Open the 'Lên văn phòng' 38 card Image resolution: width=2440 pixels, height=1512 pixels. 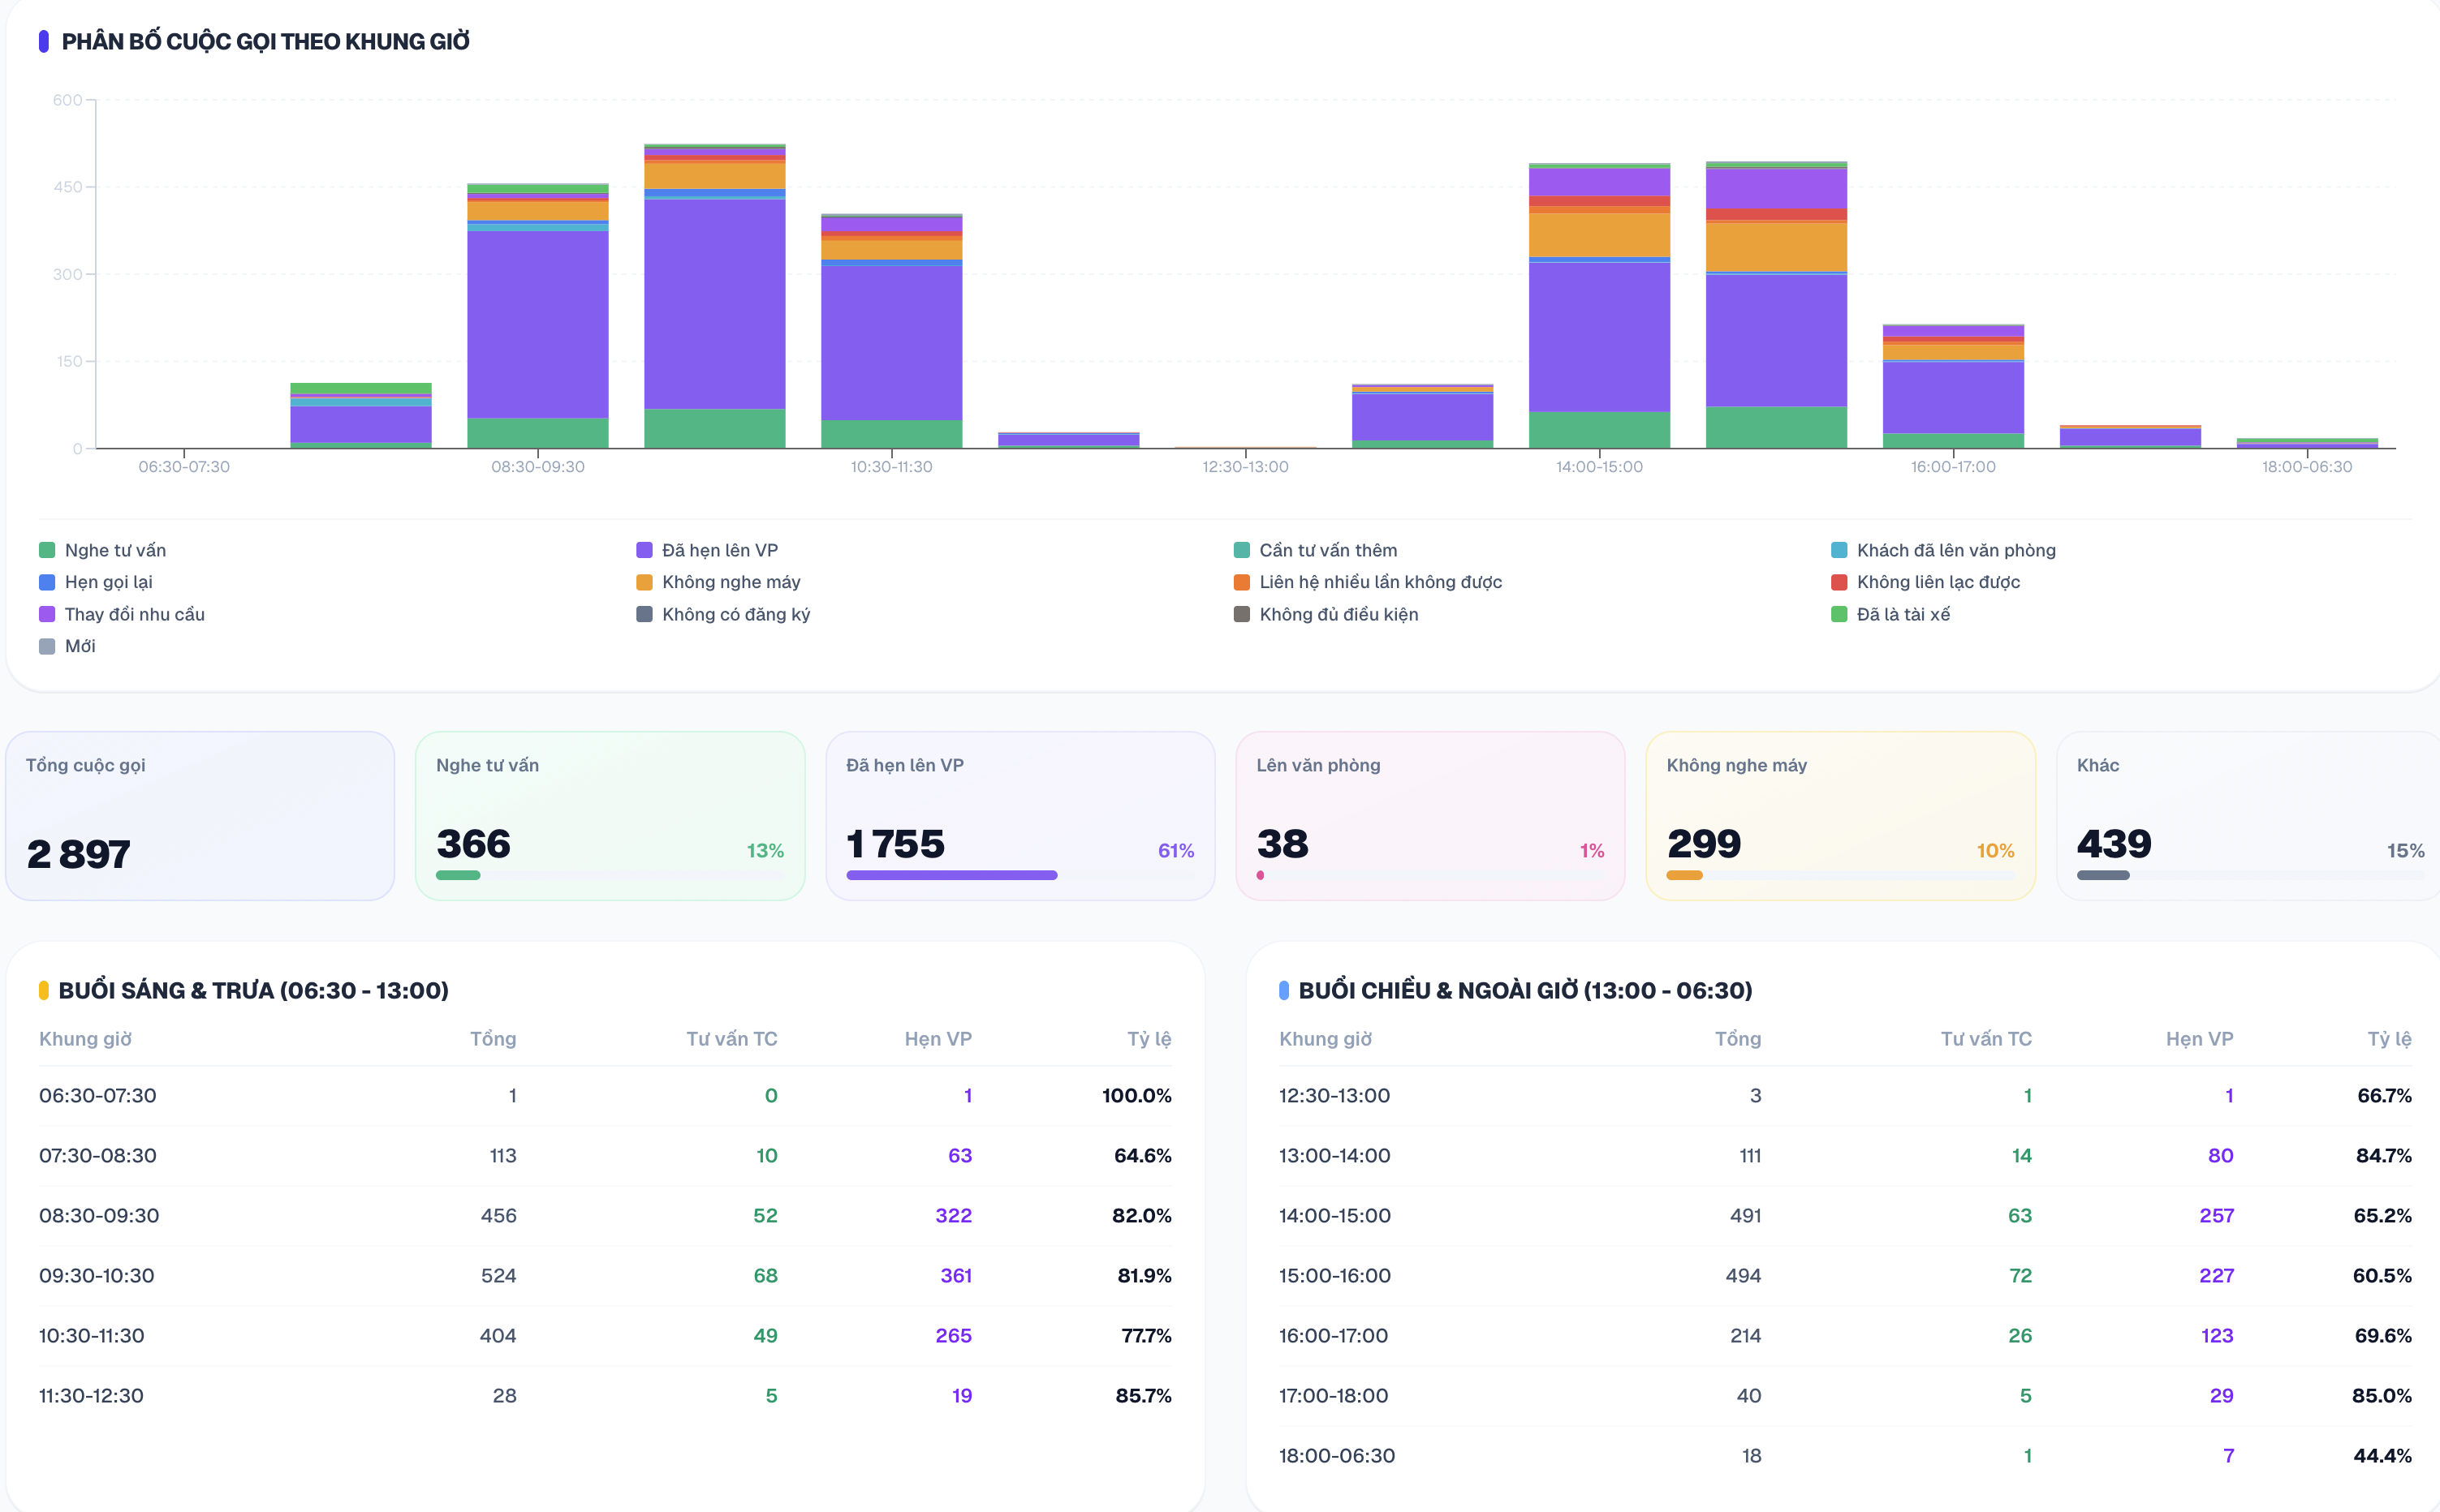point(1430,816)
